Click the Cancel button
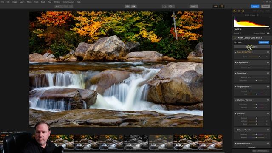Viewport: 272px width, 153px height. click(266, 6)
